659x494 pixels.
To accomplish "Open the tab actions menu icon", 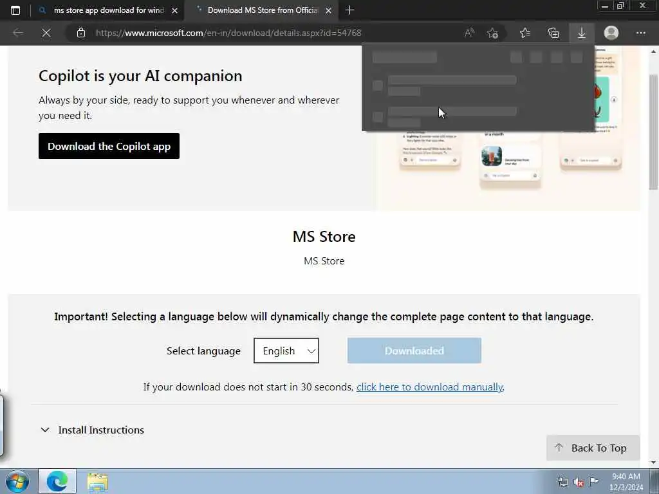I will [x=15, y=10].
